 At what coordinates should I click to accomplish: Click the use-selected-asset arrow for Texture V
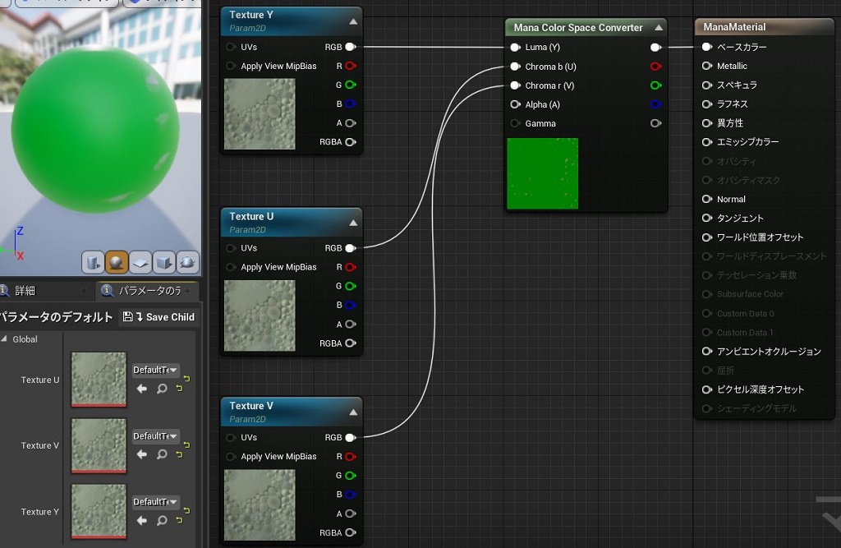[142, 454]
